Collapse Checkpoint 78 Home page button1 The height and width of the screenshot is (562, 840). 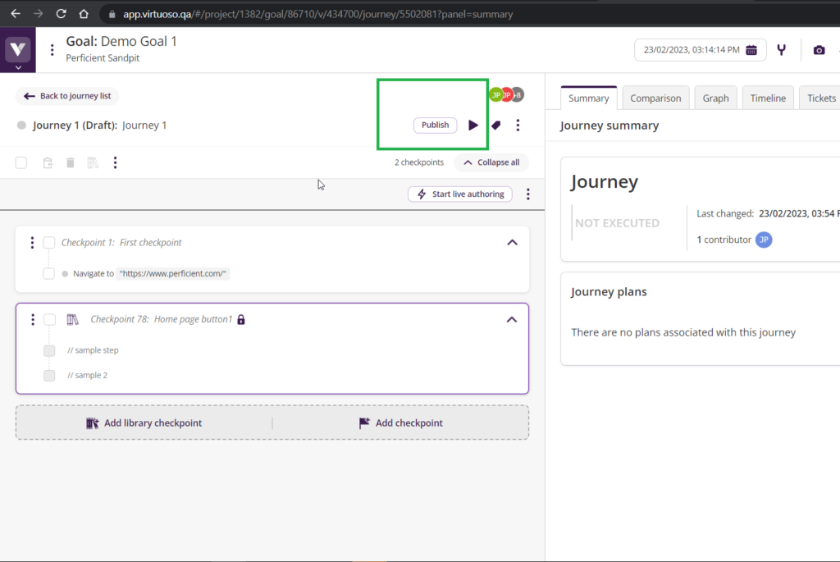(512, 319)
